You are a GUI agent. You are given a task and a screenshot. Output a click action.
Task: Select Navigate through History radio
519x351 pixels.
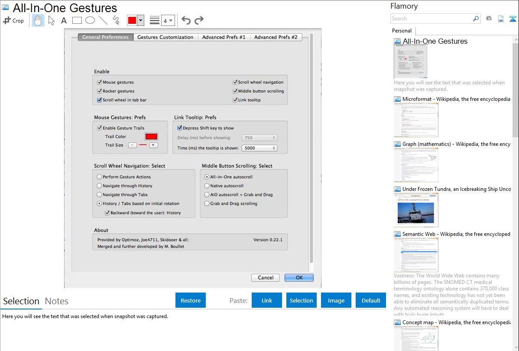99,186
